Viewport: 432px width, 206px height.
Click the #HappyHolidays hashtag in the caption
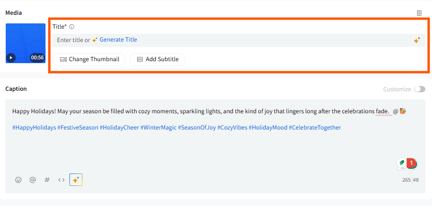click(x=34, y=128)
